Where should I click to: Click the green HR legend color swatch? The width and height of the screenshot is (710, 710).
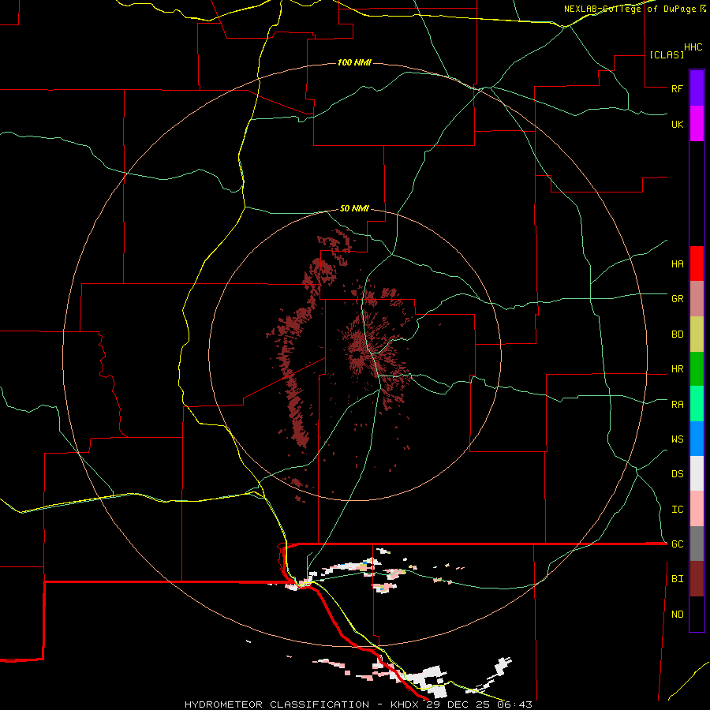(697, 369)
